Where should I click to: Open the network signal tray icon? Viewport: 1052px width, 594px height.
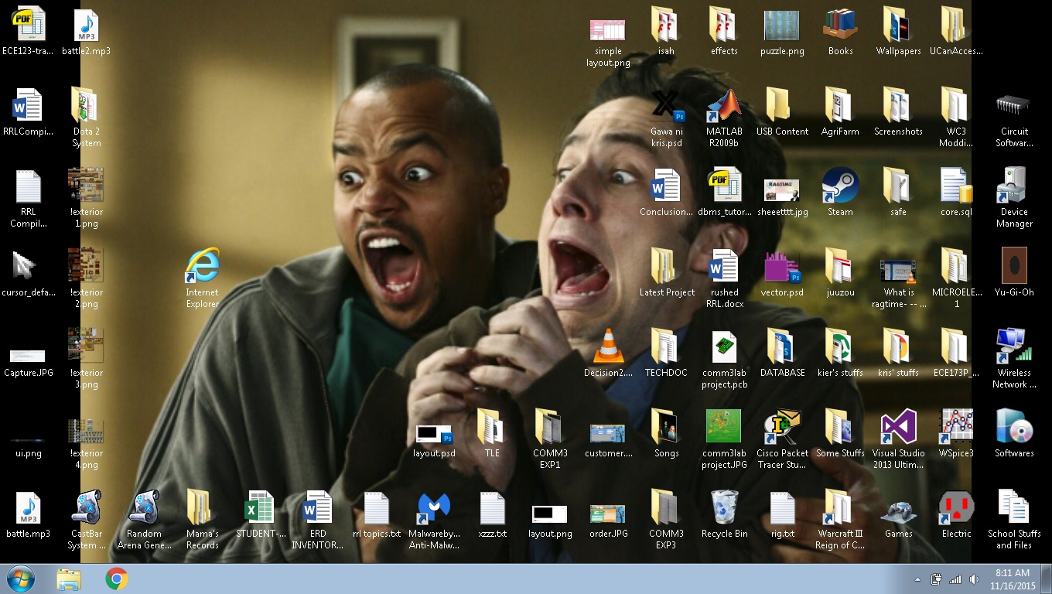(955, 579)
